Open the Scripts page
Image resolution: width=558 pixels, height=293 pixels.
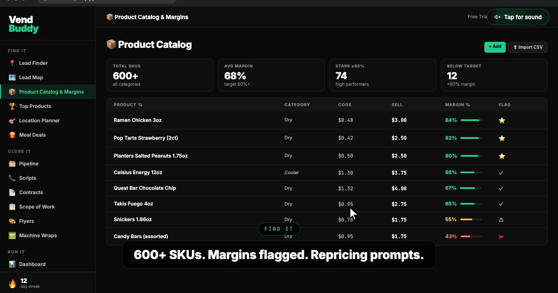(48, 178)
